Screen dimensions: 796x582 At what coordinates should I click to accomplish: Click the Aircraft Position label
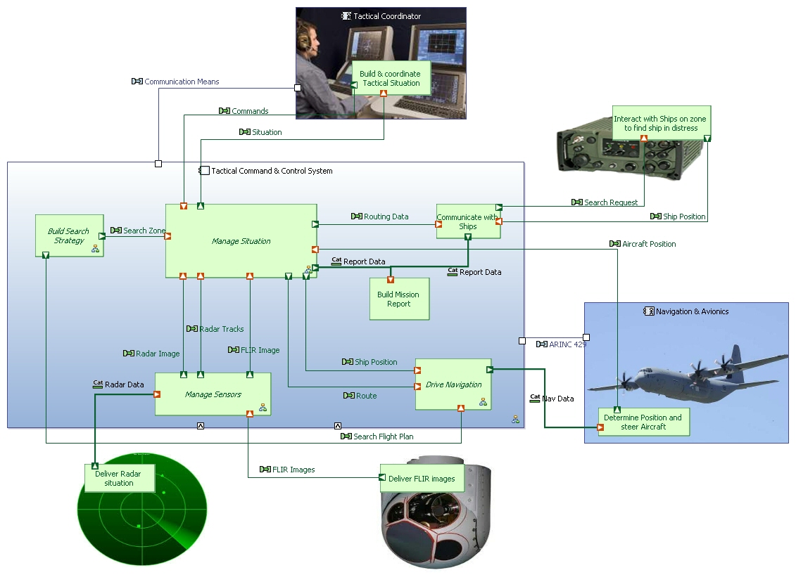650,244
